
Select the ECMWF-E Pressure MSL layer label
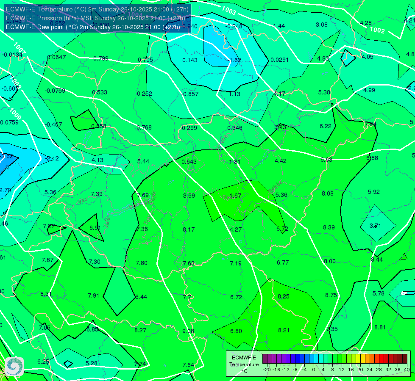(95, 18)
